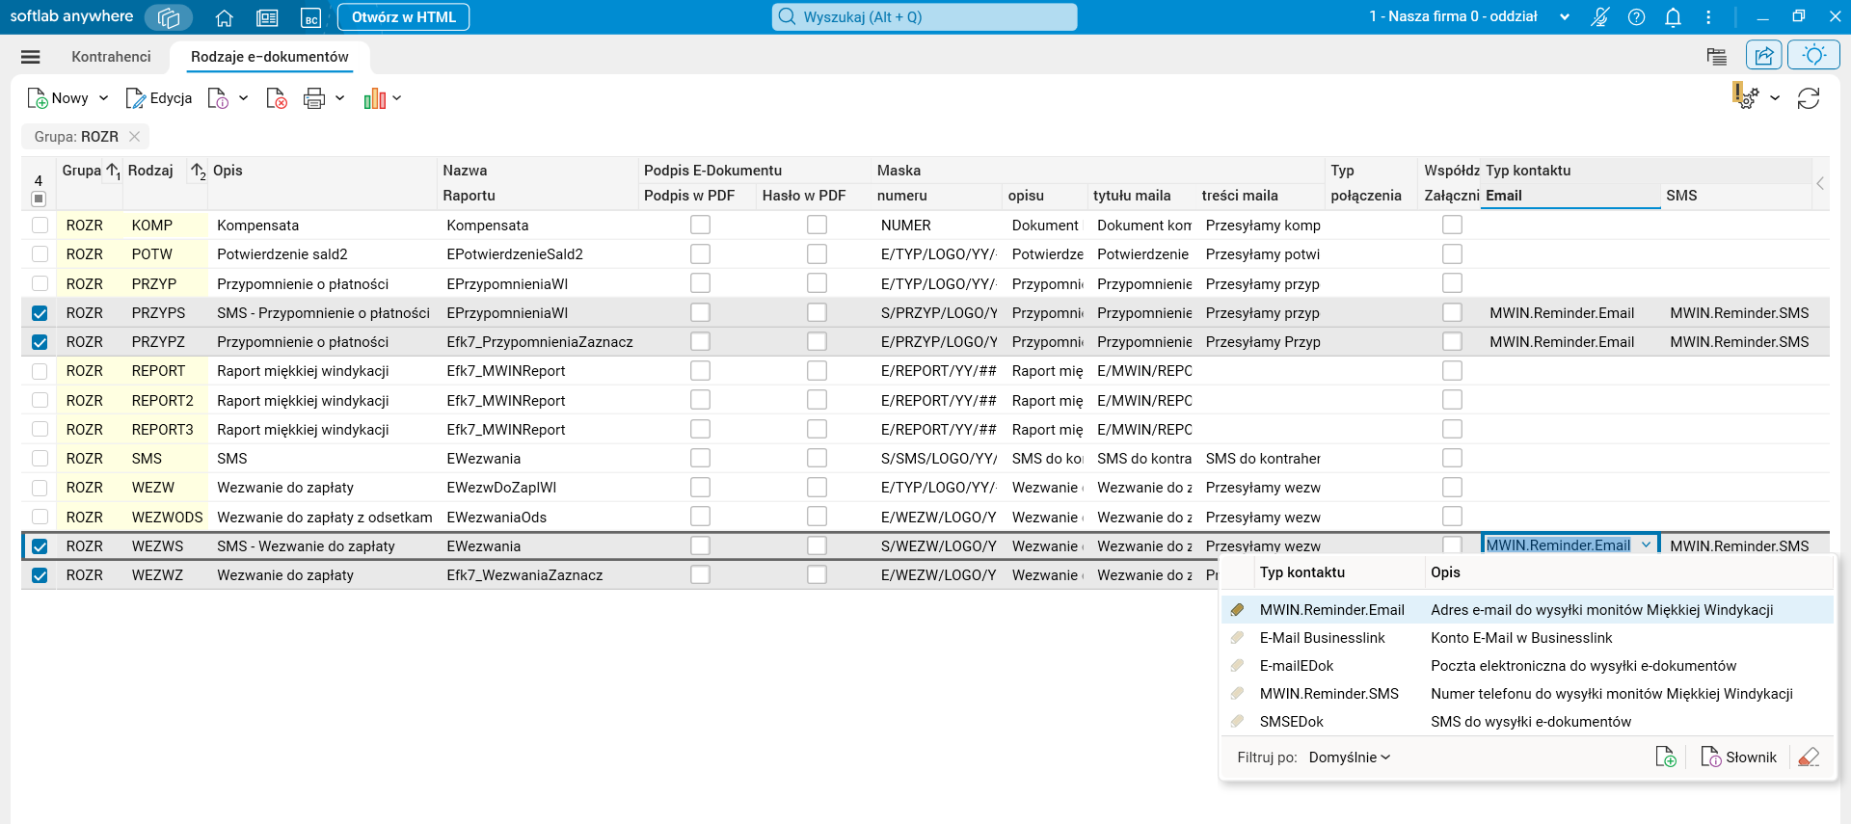The width and height of the screenshot is (1851, 824).
Task: Open the home screen icon
Action: coord(225,17)
